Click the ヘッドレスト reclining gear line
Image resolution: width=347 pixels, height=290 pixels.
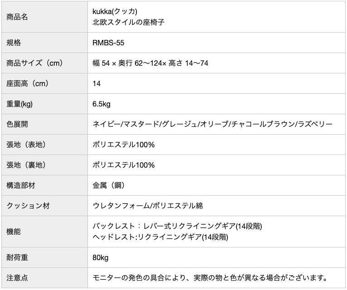(160, 237)
